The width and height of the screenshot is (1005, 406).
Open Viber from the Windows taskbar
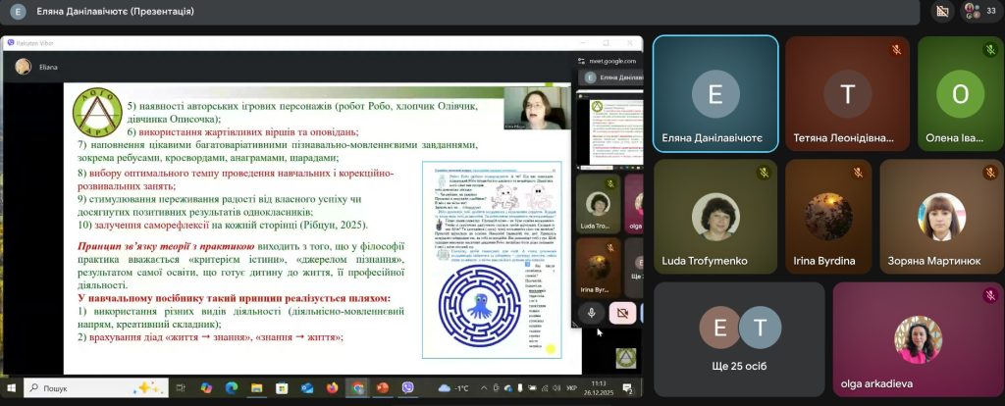click(x=408, y=388)
